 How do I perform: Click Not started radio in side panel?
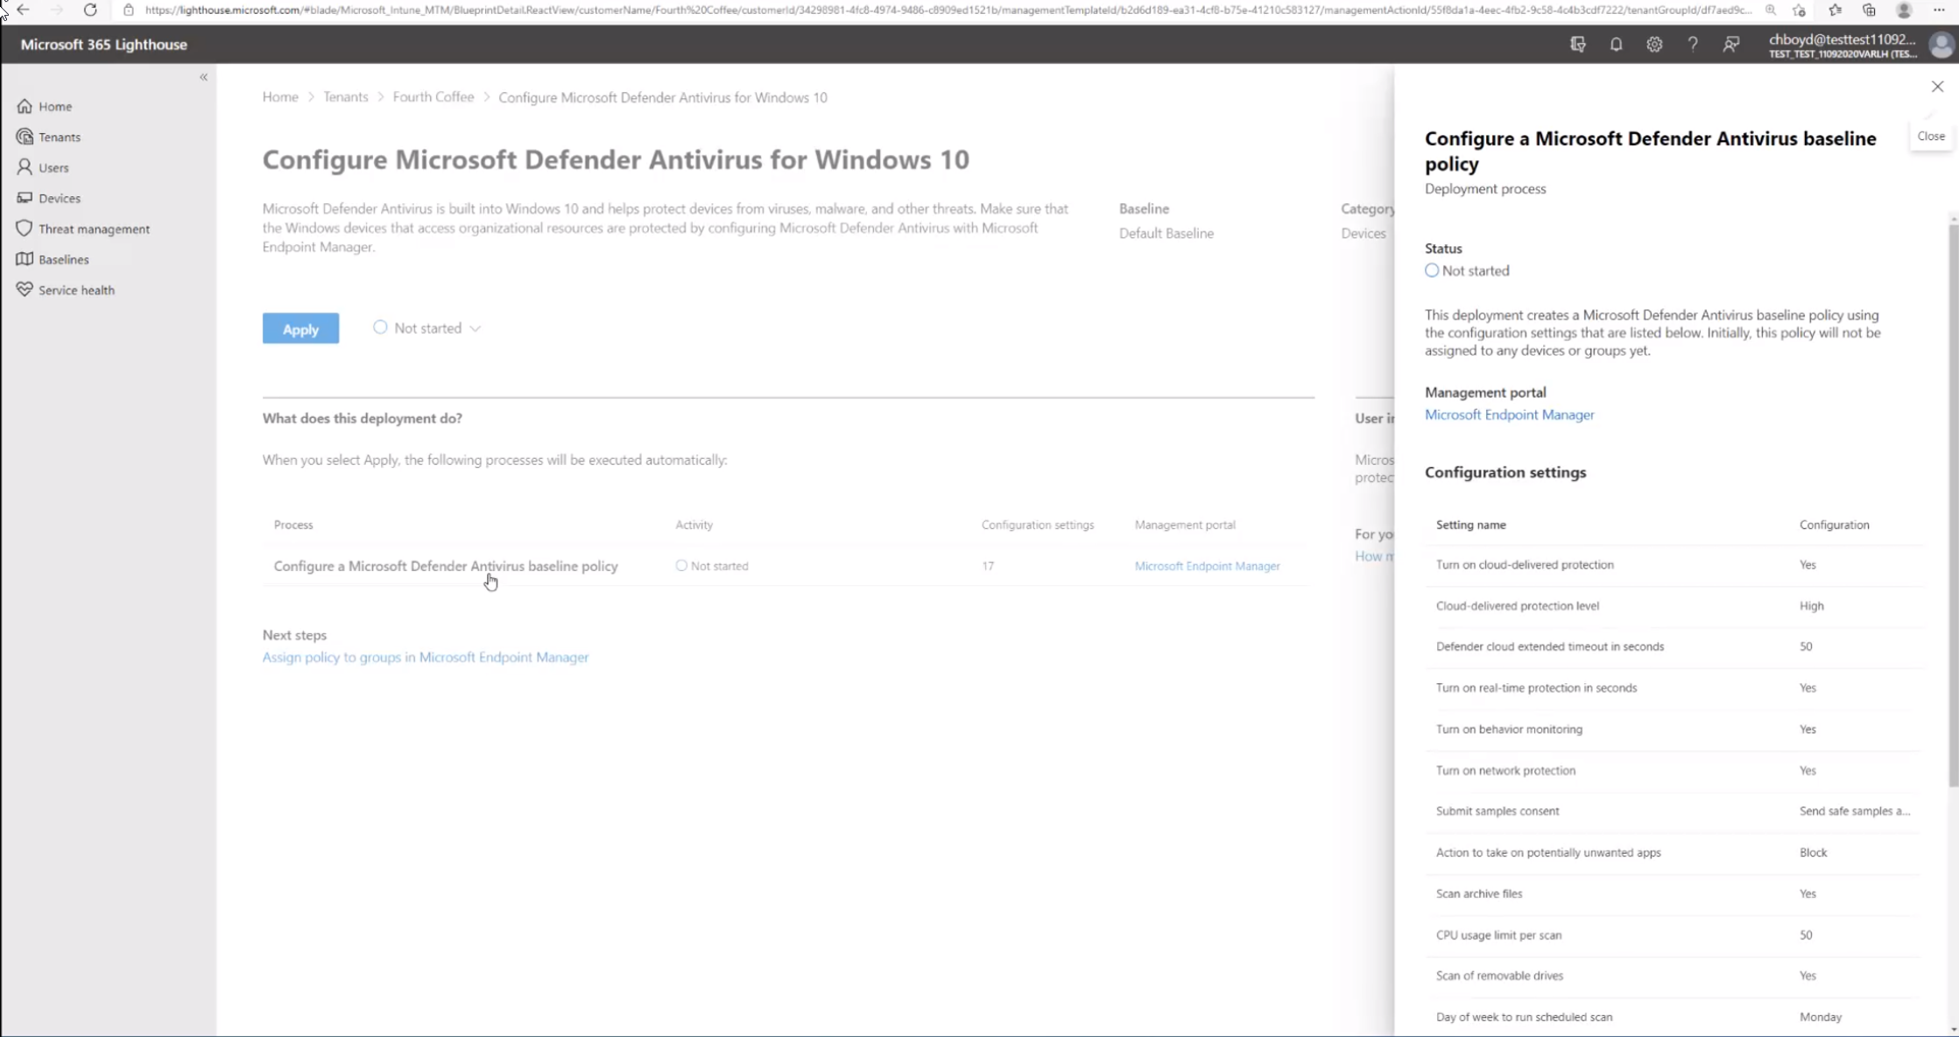click(x=1432, y=271)
